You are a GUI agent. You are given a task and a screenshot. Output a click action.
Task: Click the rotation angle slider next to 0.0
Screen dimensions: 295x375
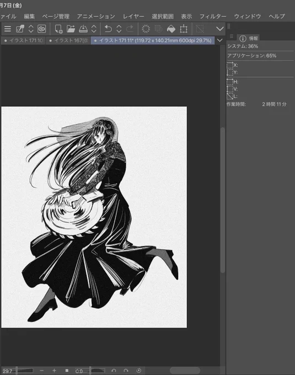coord(97,371)
